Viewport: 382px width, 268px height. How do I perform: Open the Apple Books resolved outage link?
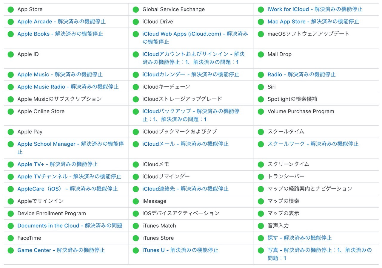60,34
